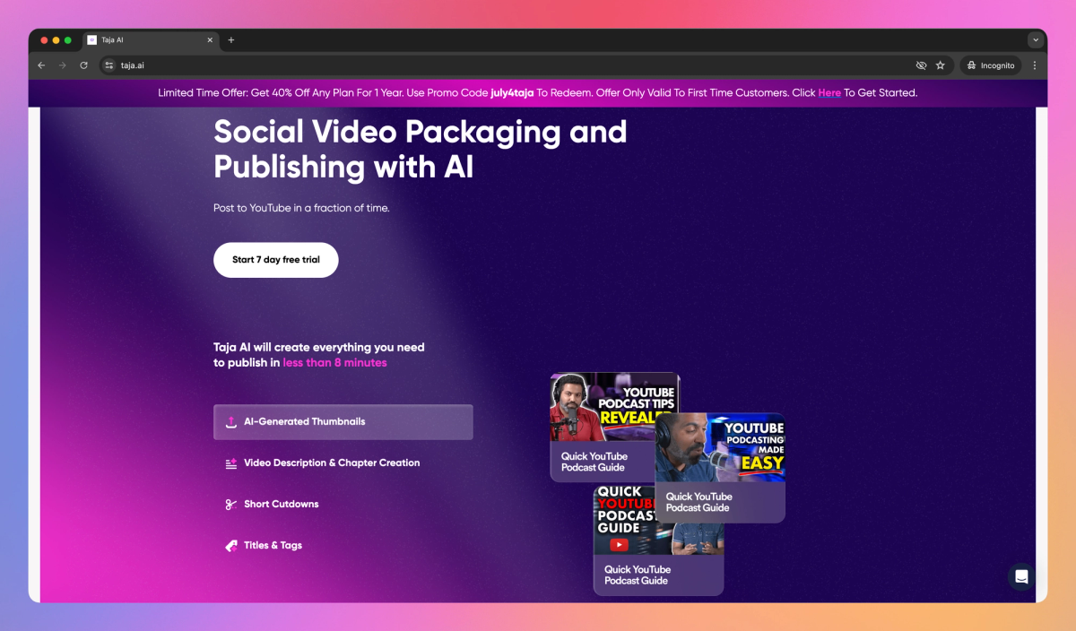This screenshot has height=631, width=1076.
Task: Start the 7 day free trial
Action: coord(276,260)
